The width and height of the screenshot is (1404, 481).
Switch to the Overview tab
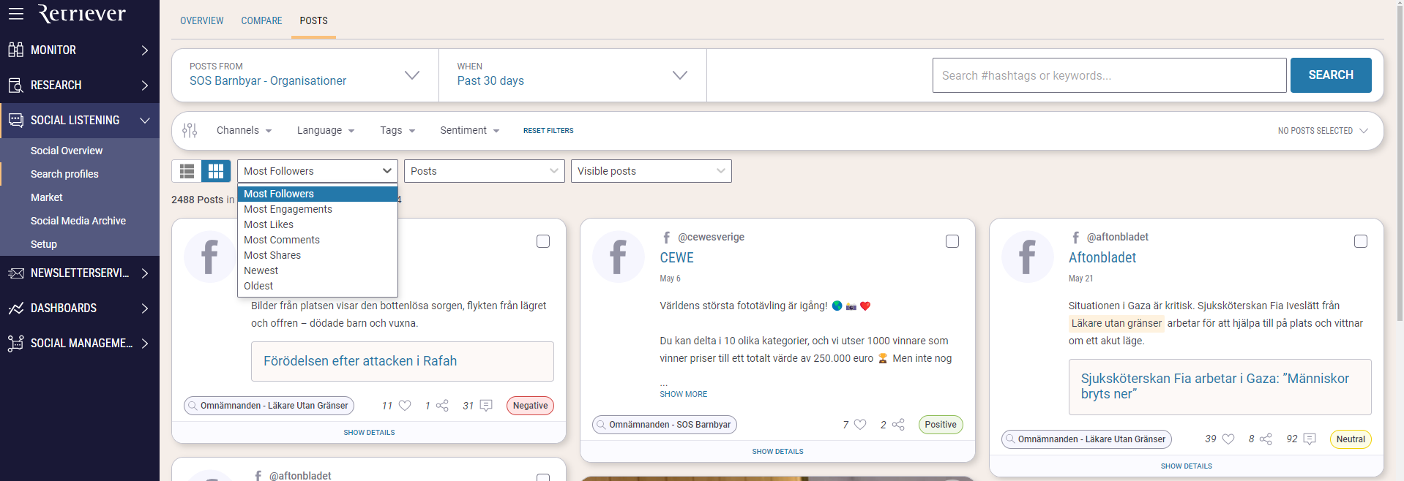pyautogui.click(x=202, y=20)
